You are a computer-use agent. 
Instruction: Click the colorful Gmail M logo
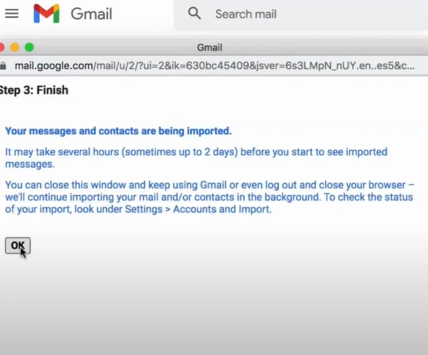46,14
